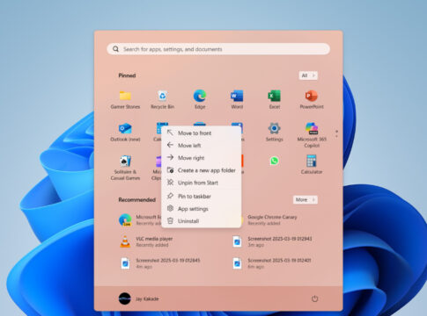Choose Move left from the menu
Screen dimensions: 427x316
[x=202, y=146]
